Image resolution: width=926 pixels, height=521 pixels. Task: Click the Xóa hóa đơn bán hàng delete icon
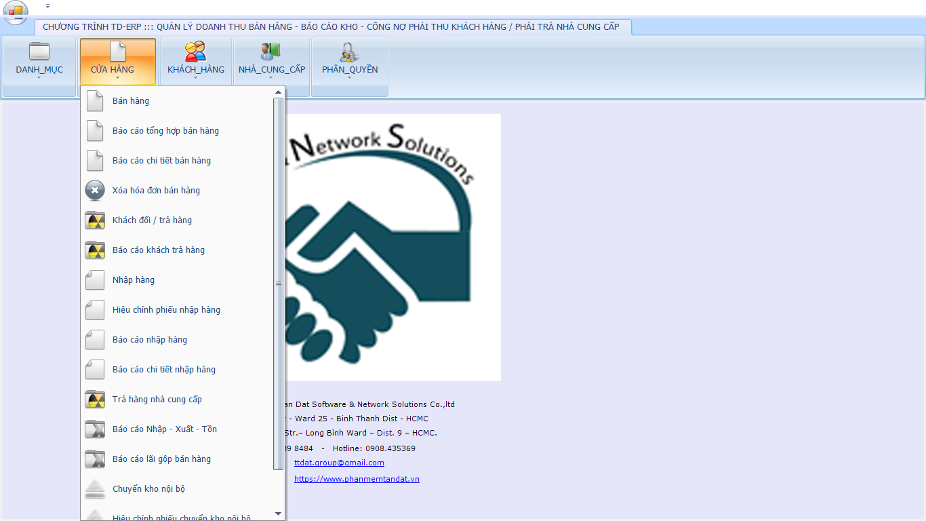(x=95, y=191)
